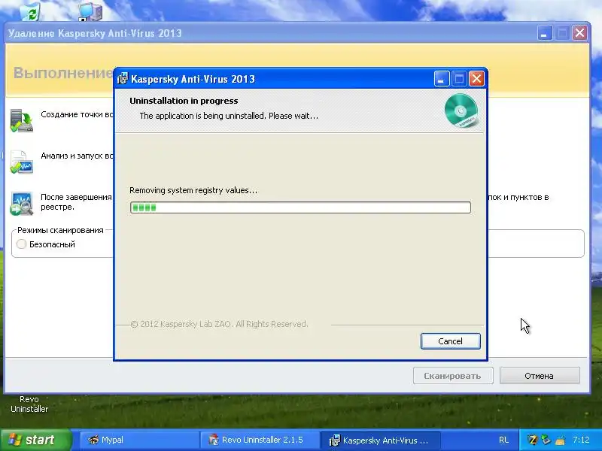Click the Отмена button in Revo window
602x451 pixels.
(x=540, y=376)
